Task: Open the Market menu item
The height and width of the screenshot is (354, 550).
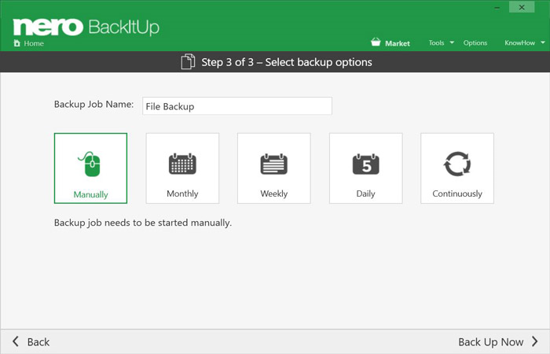Action: (x=398, y=43)
